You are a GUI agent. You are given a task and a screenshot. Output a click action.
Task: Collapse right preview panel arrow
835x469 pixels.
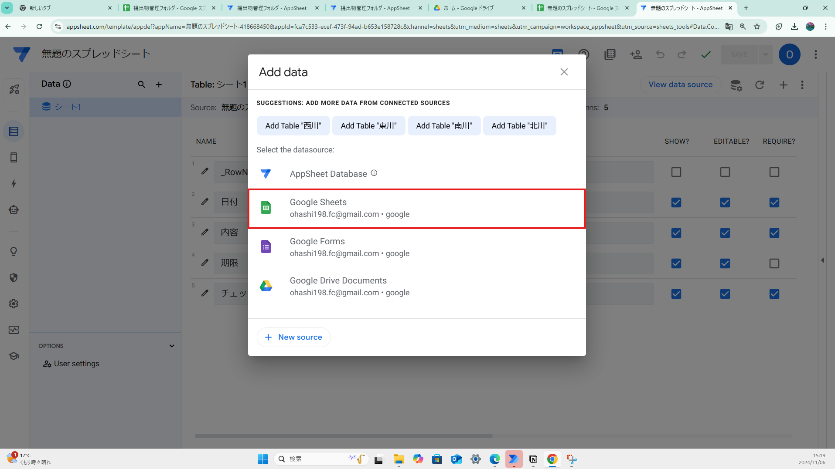pos(822,260)
